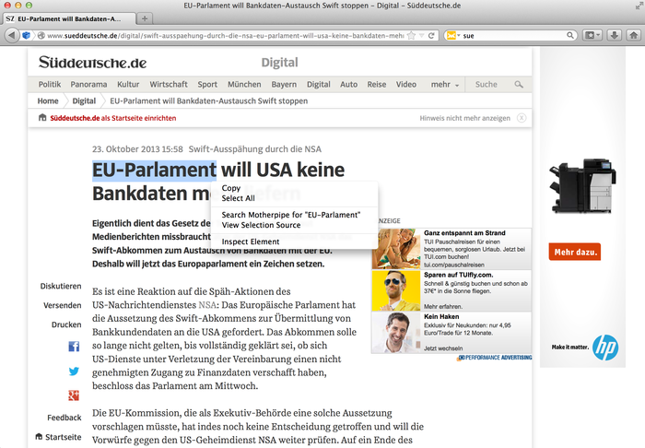This screenshot has width=645, height=448.
Task: Open the Bayern section
Action: pyautogui.click(x=284, y=84)
